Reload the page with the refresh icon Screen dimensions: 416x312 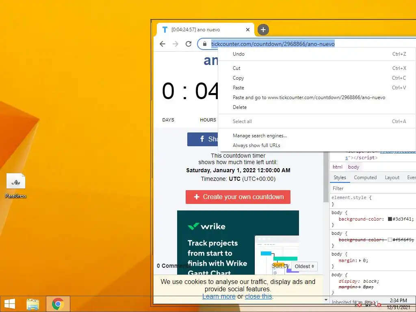[x=188, y=44]
